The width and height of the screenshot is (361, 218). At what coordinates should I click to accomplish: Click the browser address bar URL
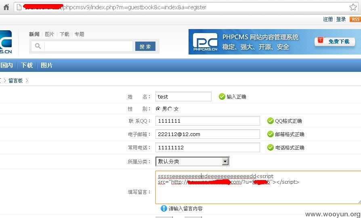[x=135, y=7]
